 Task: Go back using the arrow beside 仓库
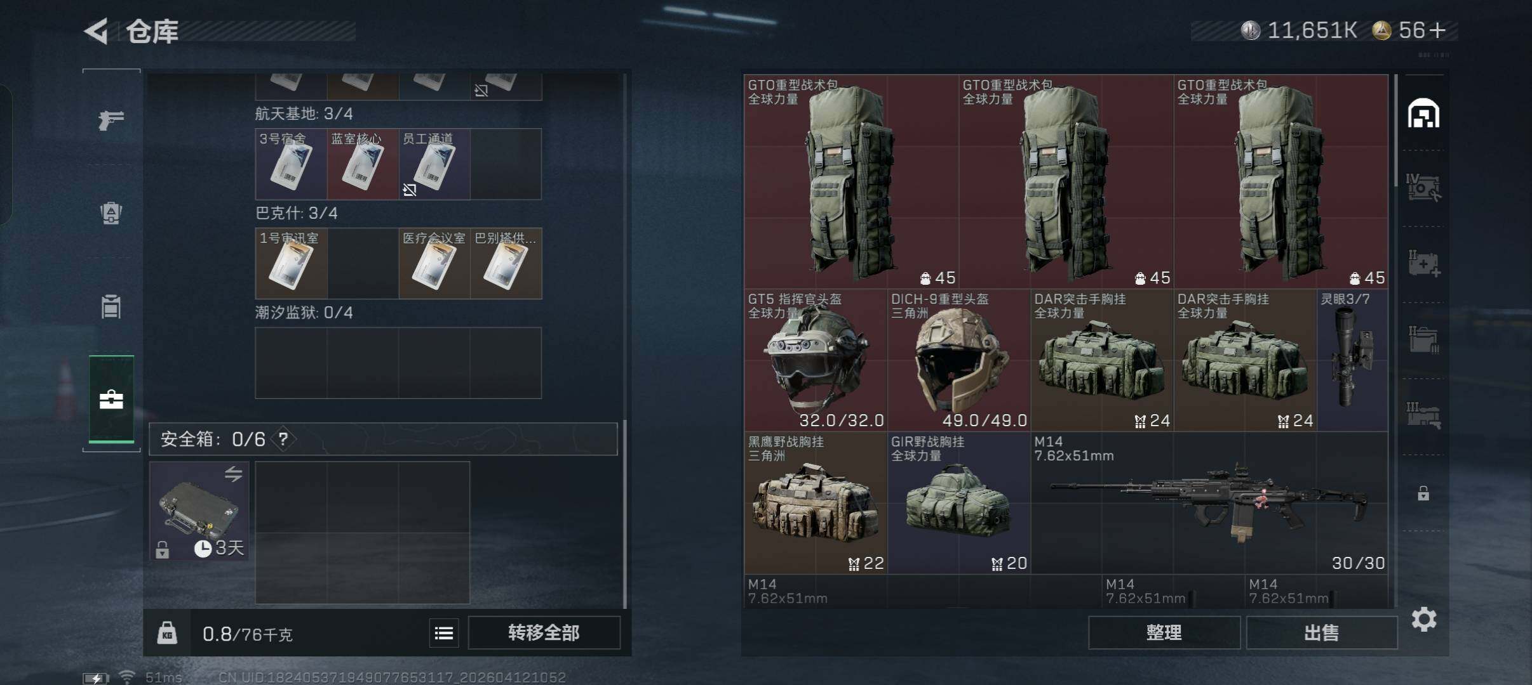click(97, 31)
